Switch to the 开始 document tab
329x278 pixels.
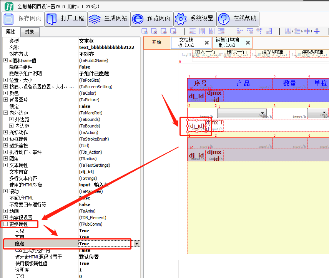pos(156,43)
